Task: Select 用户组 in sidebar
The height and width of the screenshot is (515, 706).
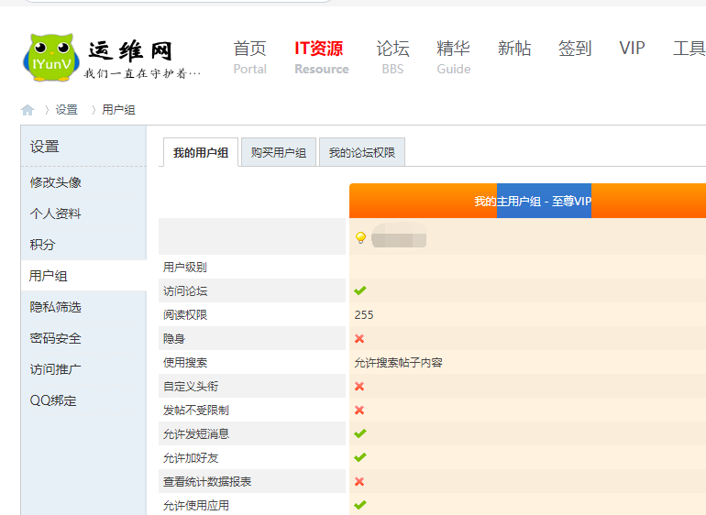Action: (49, 276)
